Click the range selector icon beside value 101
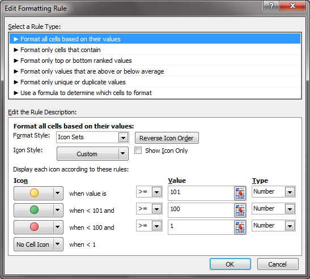The image size is (310, 279). [240, 193]
